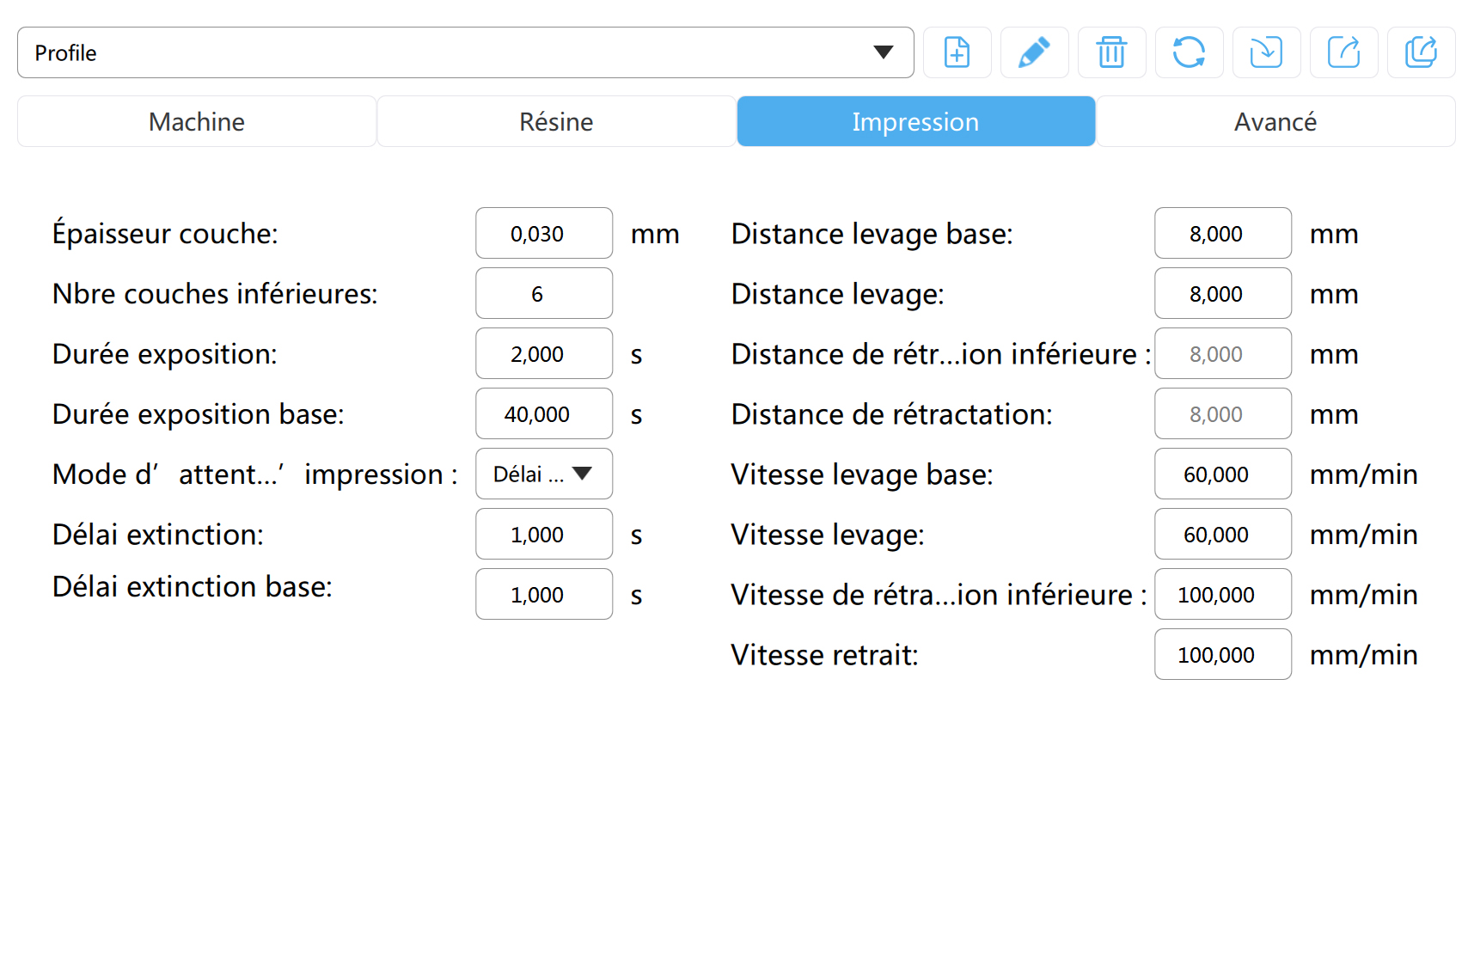Delete profile with trash icon
The image size is (1468, 979).
(1111, 52)
